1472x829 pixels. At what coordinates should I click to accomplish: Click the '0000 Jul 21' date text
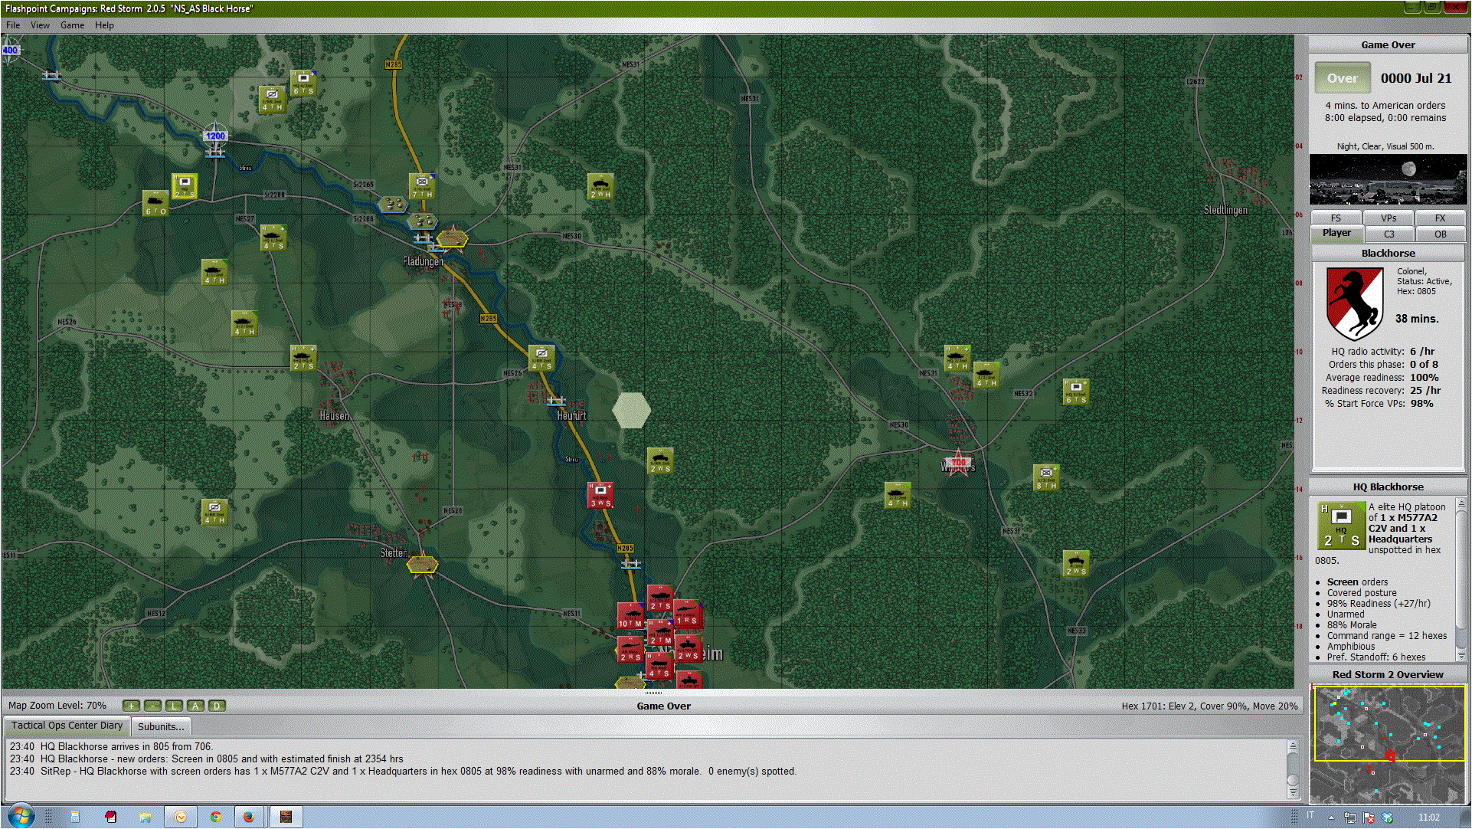point(1415,78)
